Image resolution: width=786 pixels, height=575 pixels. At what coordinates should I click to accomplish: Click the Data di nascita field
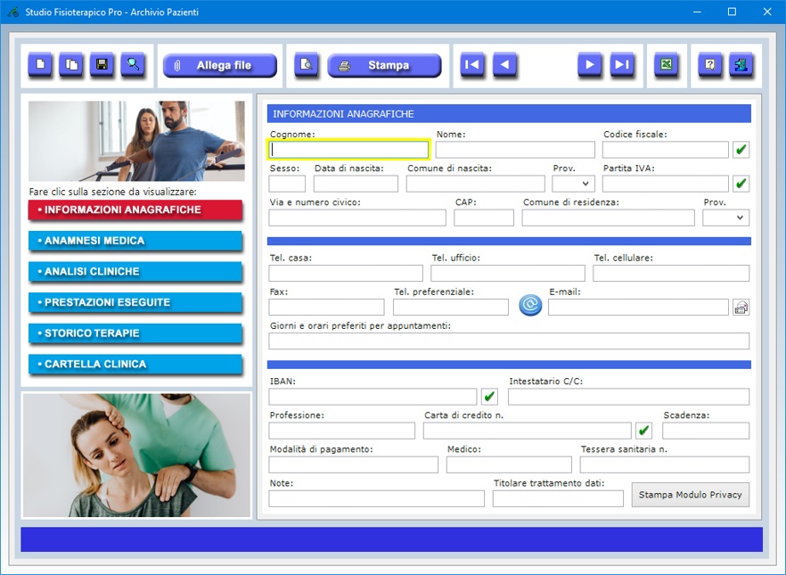click(x=356, y=184)
